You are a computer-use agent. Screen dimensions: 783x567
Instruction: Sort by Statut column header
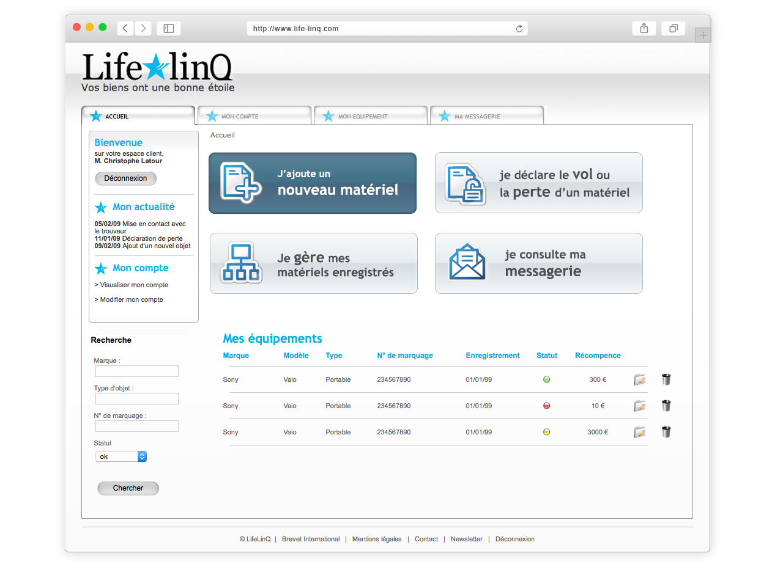(x=547, y=356)
